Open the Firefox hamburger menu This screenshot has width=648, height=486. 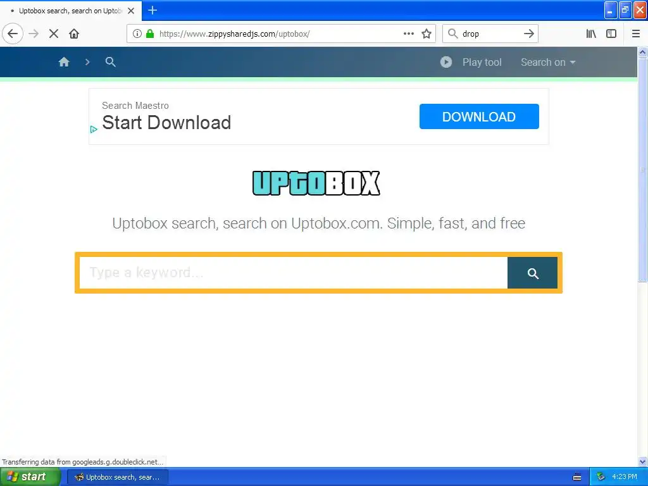click(x=635, y=34)
